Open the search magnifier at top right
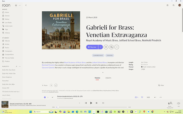Image resolution: width=183 pixels, height=114 pixels. (173, 5)
